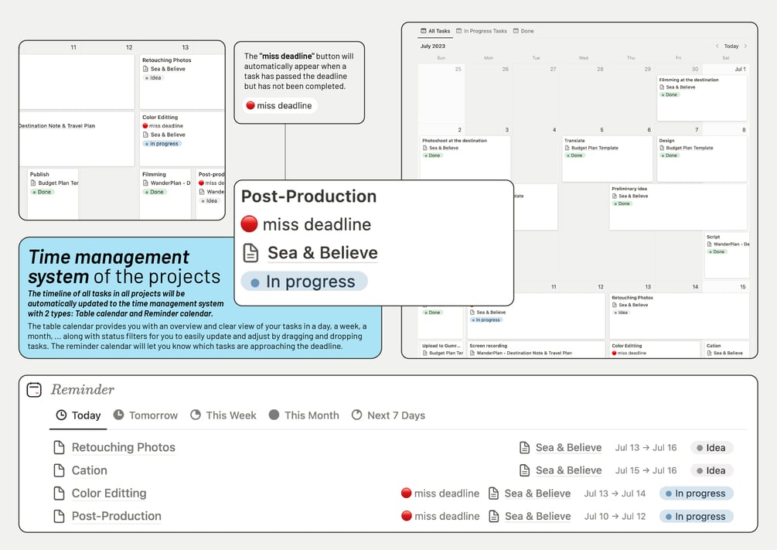Switch to the Next 7 Days tab
Screen dimensions: 777x550
pyautogui.click(x=388, y=415)
